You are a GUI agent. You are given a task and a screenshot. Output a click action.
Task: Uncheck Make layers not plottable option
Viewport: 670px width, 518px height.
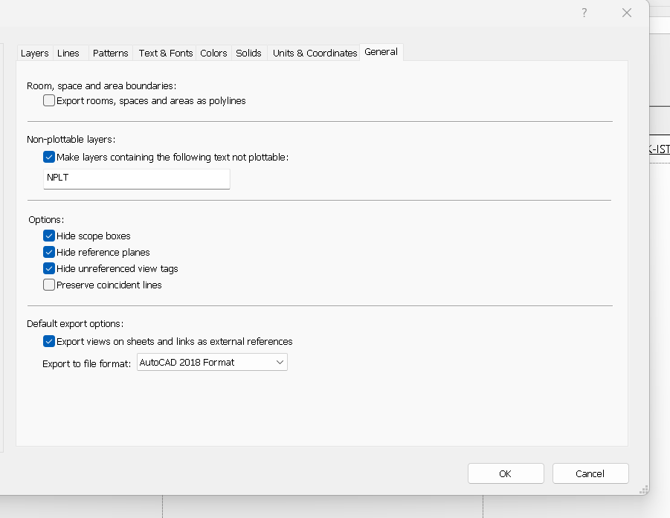point(49,157)
